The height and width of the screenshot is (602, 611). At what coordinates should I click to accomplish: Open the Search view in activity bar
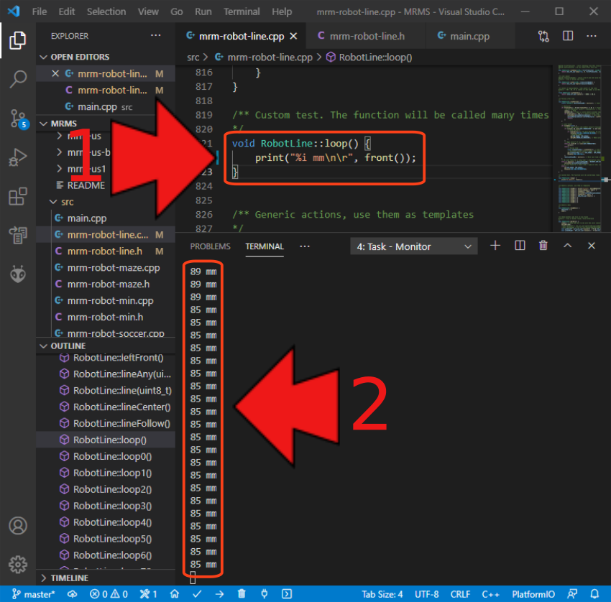[18, 79]
